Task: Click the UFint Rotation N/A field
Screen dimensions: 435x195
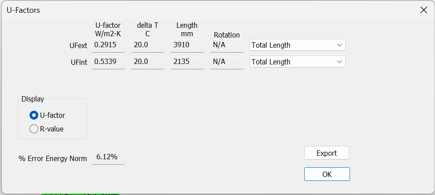Action: (x=227, y=62)
